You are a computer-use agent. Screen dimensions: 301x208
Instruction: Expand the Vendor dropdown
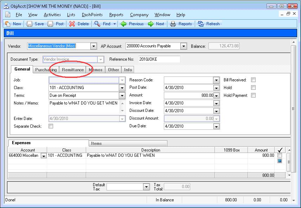coord(93,46)
